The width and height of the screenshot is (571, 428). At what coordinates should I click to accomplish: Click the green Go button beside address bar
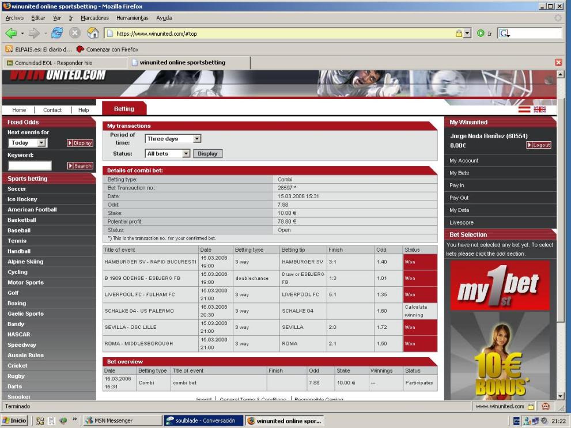[481, 33]
